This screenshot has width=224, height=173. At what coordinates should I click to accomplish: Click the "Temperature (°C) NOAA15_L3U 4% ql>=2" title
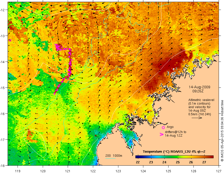pyautogui.click(x=174, y=152)
